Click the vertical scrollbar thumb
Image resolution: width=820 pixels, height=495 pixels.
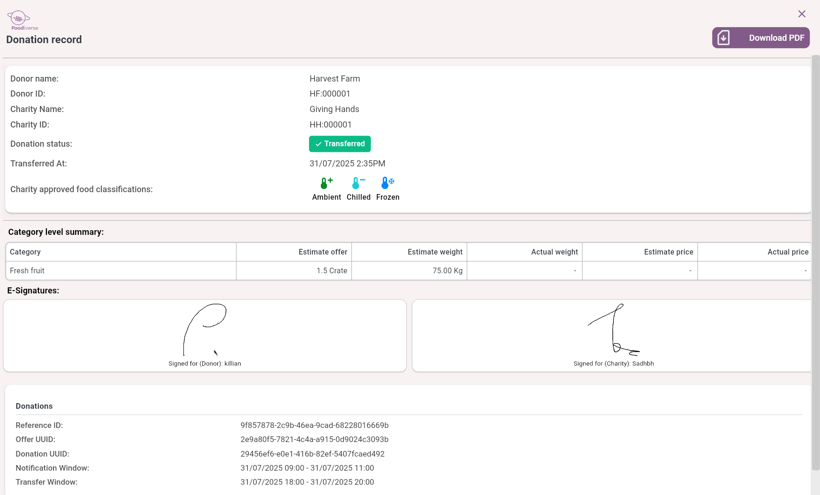[x=815, y=262]
